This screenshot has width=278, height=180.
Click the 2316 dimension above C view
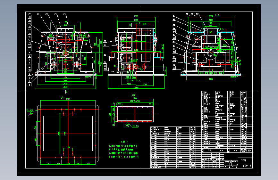[x=68, y=99]
